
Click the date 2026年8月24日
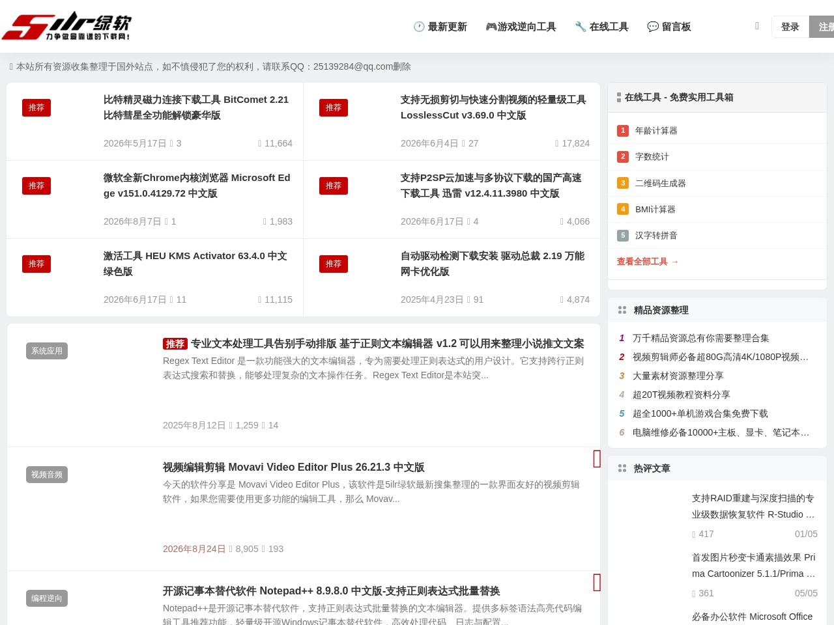194,549
